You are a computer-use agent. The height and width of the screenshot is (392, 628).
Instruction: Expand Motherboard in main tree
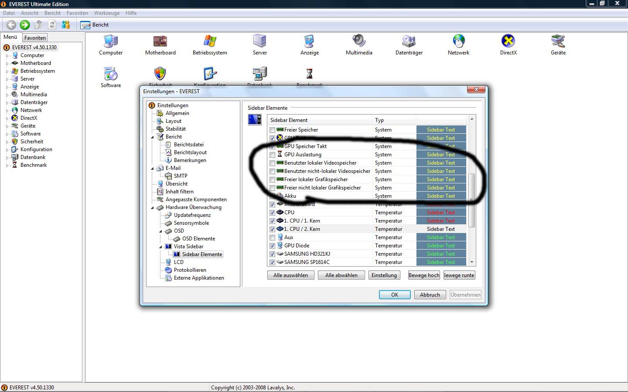[7, 64]
